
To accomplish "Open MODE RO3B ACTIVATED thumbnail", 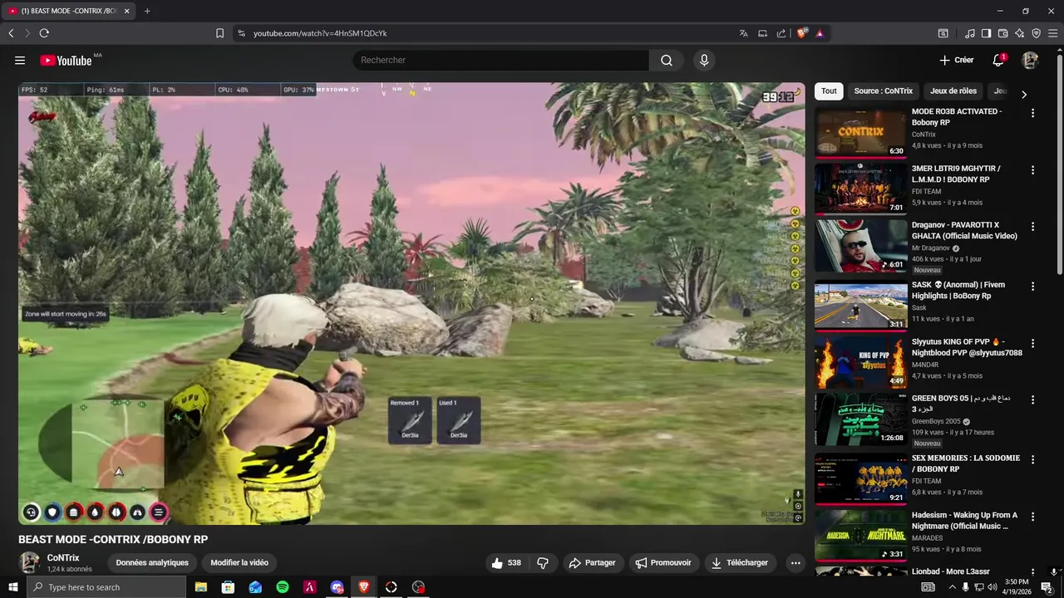I will click(860, 133).
